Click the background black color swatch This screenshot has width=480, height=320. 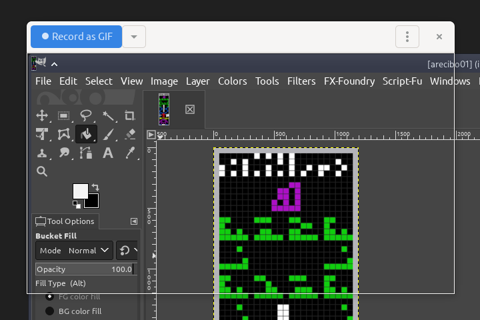93,202
